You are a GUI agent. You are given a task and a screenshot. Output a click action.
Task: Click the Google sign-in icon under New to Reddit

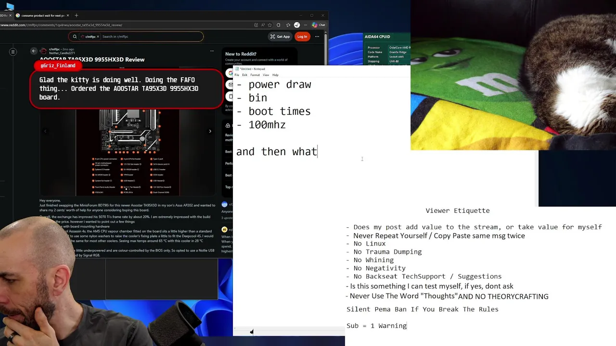click(230, 73)
